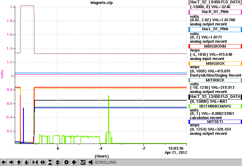Viewport: 242px width, 166px height.
Task: Click the x-axis tick label -6
Action: tap(57, 148)
